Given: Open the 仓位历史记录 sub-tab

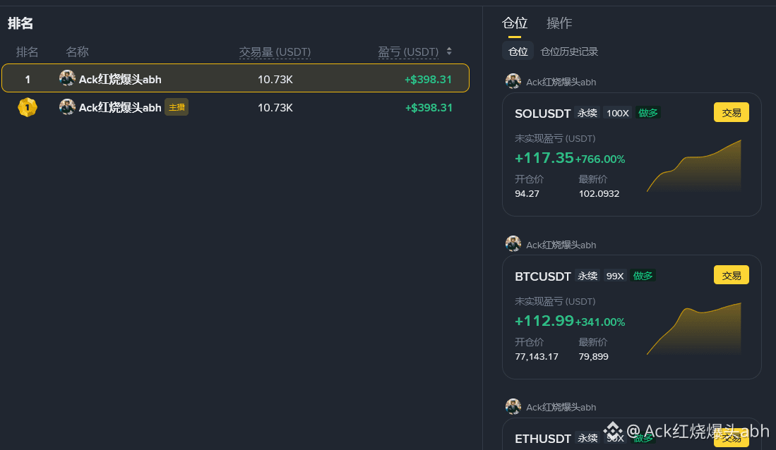Looking at the screenshot, I should 569,51.
